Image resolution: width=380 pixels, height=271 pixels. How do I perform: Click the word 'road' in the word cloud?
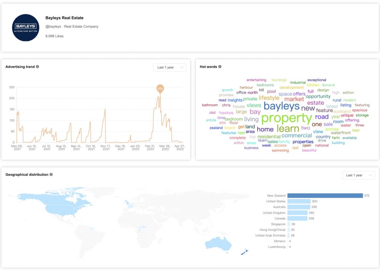coord(322,117)
